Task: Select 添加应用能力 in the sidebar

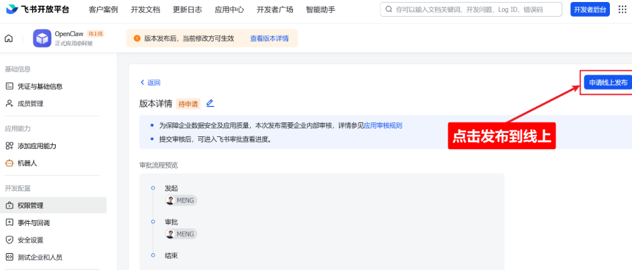Action: coord(36,146)
